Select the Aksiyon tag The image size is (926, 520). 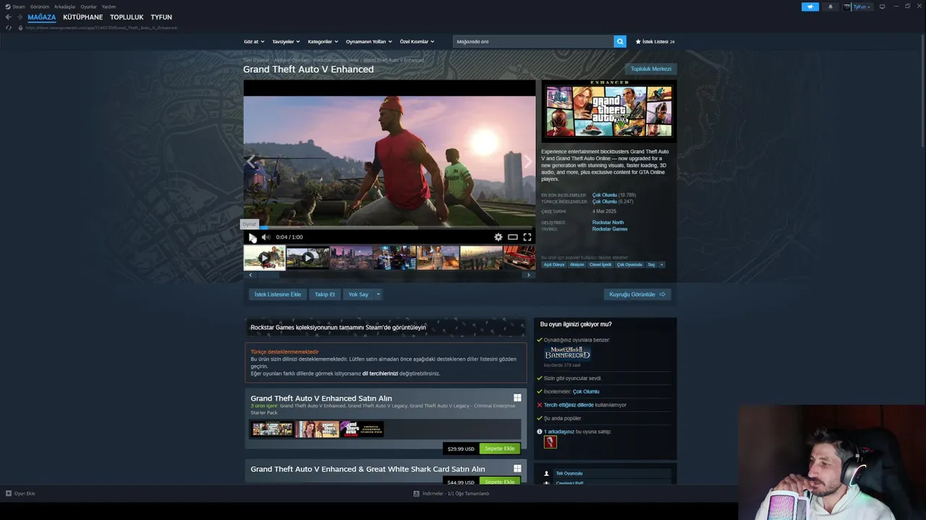pos(577,264)
